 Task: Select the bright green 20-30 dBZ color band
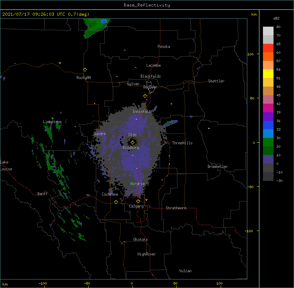[268, 142]
